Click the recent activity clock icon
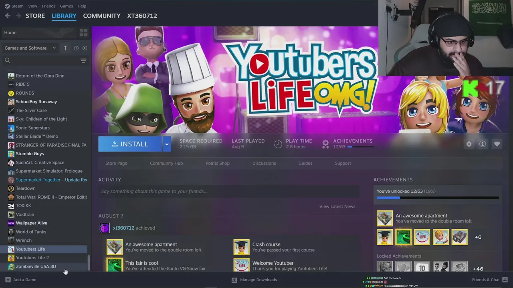Image resolution: width=513 pixels, height=288 pixels. [76, 48]
